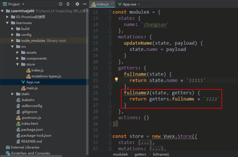The height and width of the screenshot is (157, 238).
Task: Select mutations-types.js in project tree
Action: click(x=44, y=76)
